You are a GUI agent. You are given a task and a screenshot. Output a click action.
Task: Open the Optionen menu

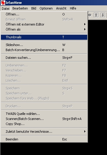pos(46,8)
